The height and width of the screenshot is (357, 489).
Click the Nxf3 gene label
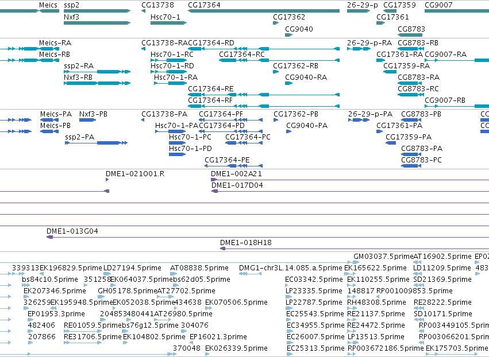(x=71, y=17)
